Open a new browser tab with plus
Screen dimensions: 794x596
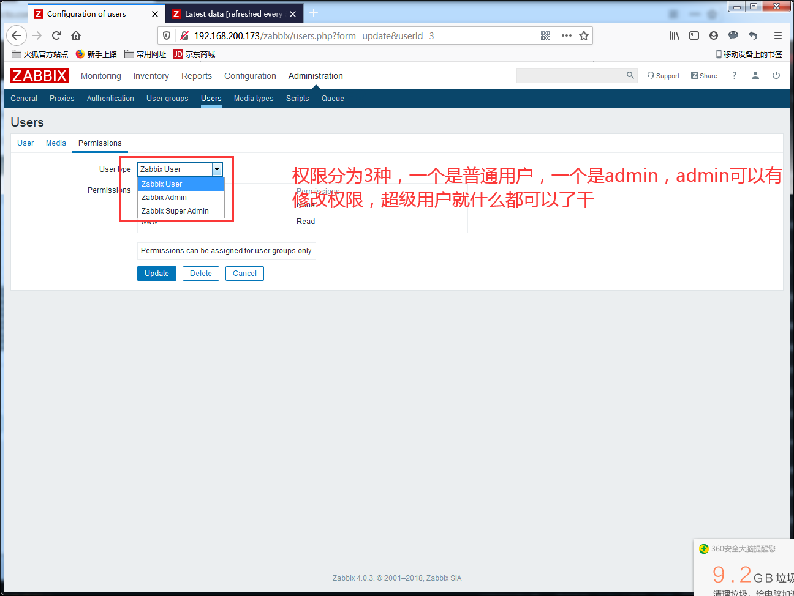coord(314,13)
